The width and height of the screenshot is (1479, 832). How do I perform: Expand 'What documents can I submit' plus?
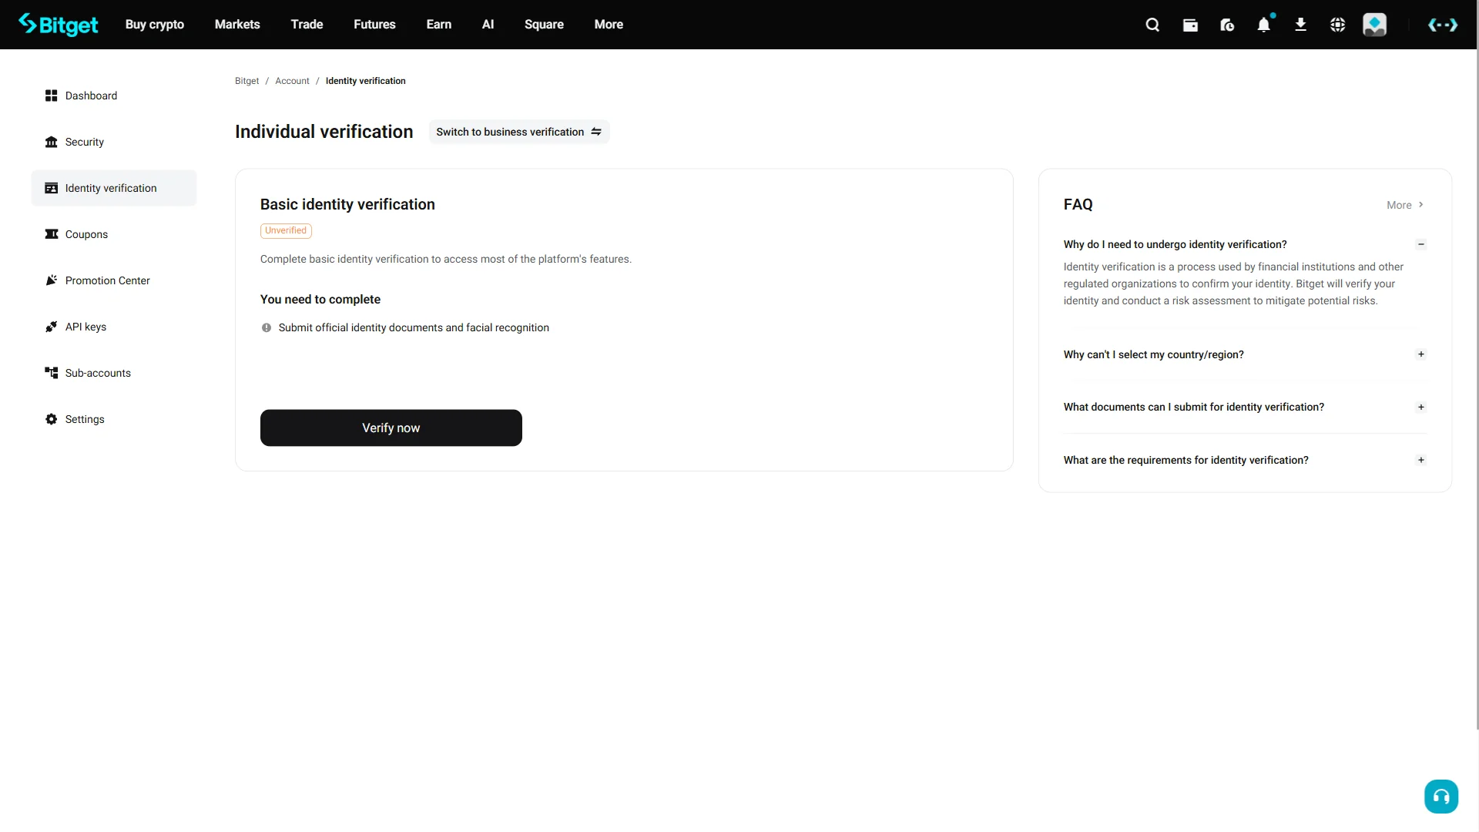click(1421, 407)
